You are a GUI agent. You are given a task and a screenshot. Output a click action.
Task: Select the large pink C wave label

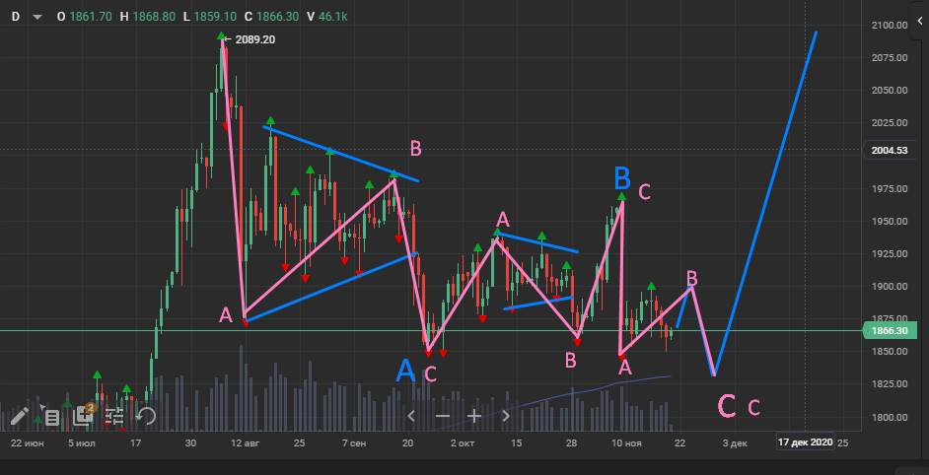click(727, 406)
